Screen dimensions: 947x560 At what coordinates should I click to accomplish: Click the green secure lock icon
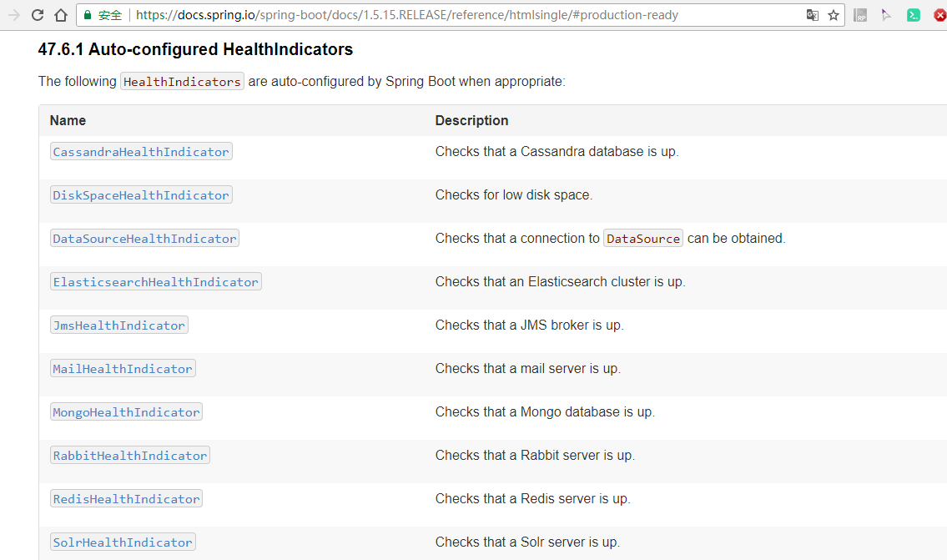pos(87,14)
